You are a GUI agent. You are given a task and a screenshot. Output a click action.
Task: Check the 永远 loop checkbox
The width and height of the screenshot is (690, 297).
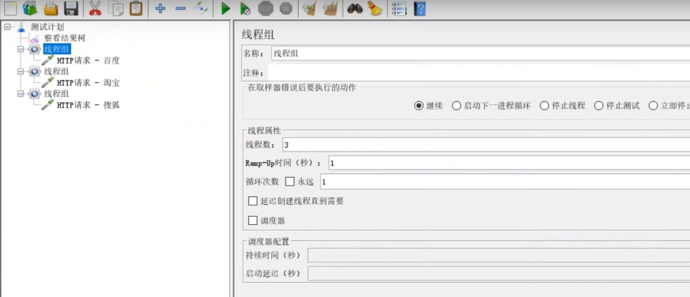[290, 181]
